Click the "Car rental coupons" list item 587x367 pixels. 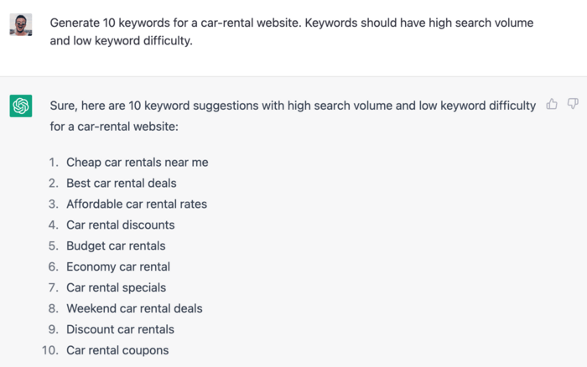coord(117,350)
